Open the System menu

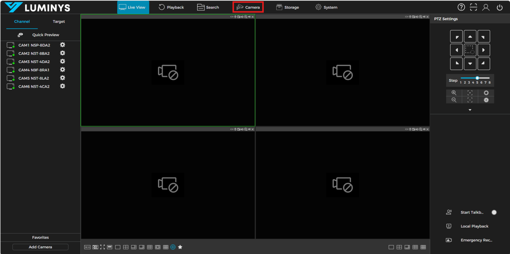(326, 7)
